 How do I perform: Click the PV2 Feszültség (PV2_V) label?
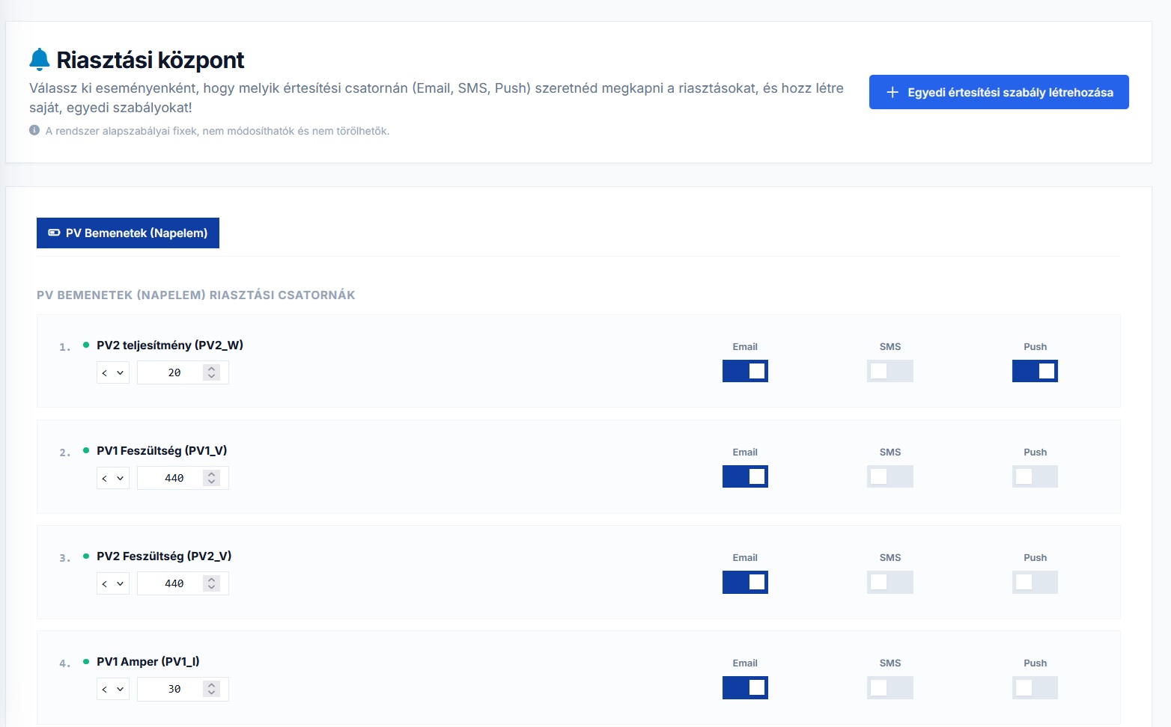point(164,556)
